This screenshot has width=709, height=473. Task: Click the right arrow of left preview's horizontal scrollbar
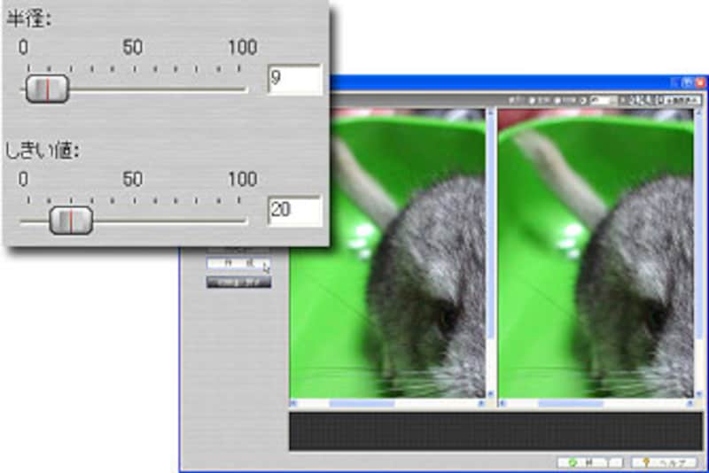tap(480, 404)
